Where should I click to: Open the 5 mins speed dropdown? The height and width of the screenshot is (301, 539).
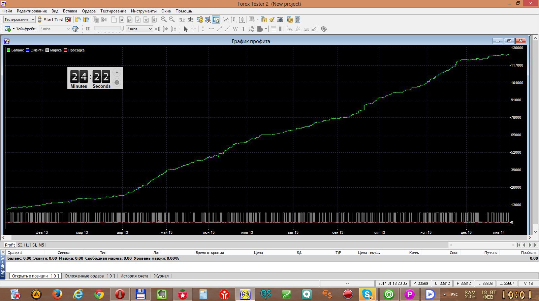tap(139, 29)
